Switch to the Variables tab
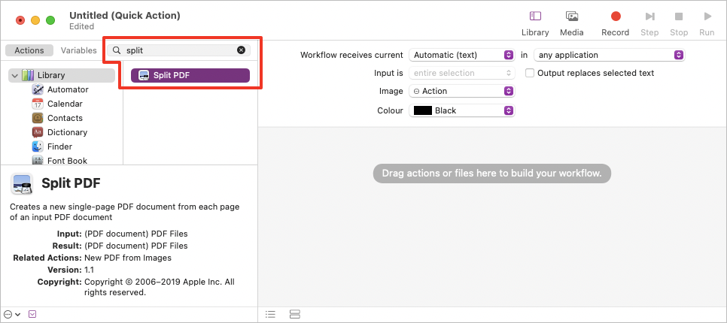The width and height of the screenshot is (727, 323). coord(79,50)
